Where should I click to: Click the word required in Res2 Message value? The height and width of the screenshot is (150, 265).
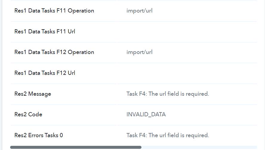coord(197,94)
